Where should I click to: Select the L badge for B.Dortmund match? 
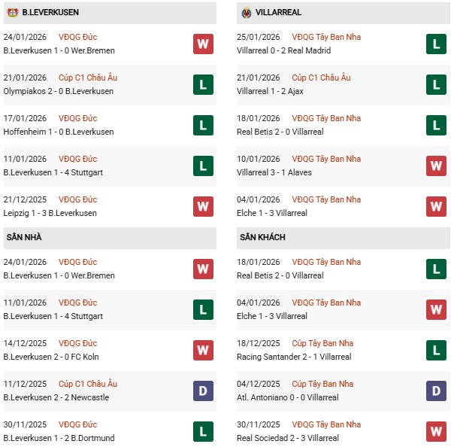point(202,432)
